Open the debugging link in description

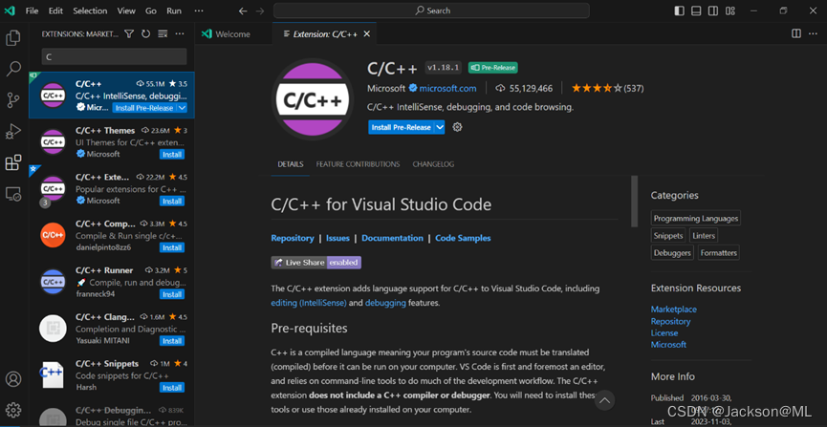point(385,303)
